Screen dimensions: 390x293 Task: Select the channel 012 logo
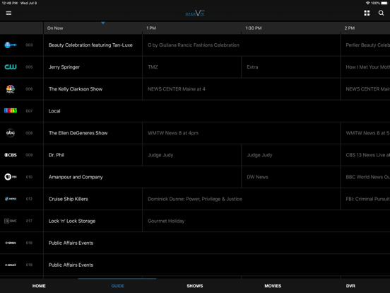pos(11,199)
